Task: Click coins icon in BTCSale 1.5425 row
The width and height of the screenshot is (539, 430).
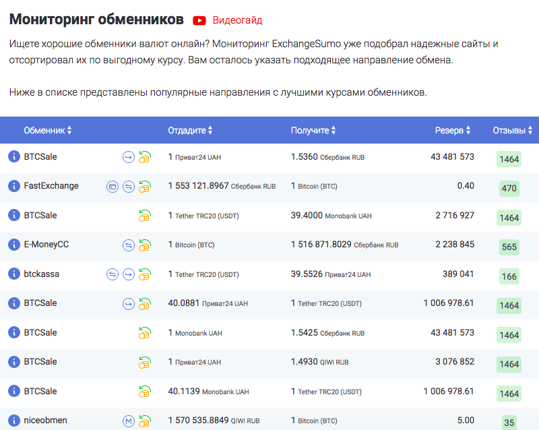Action: click(x=145, y=333)
